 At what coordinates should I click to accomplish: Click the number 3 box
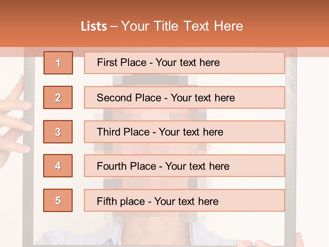pos(58,132)
